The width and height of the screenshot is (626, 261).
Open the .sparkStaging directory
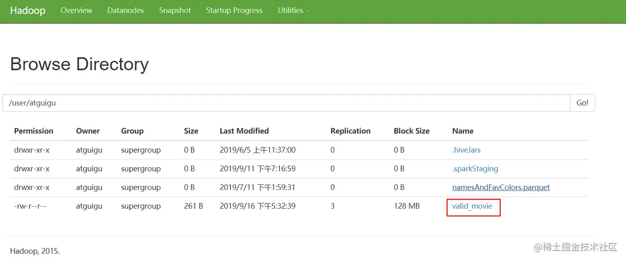click(x=475, y=169)
